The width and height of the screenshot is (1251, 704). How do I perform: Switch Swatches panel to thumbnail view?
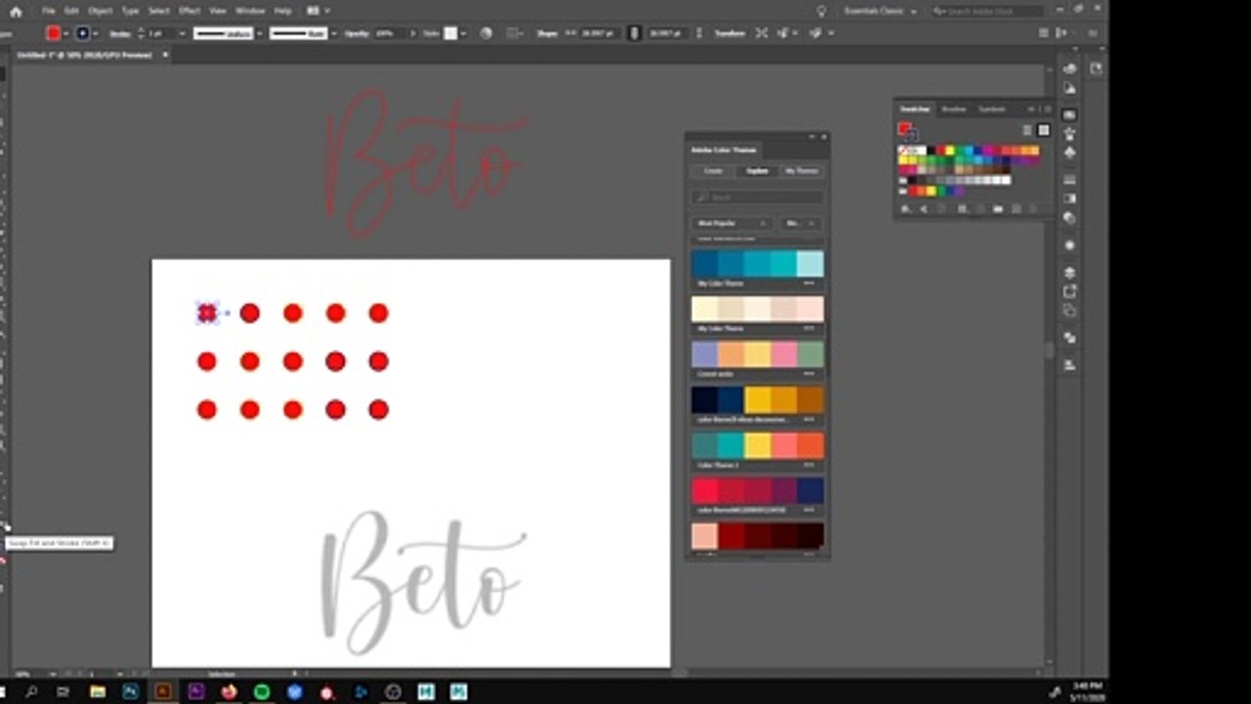click(1044, 129)
